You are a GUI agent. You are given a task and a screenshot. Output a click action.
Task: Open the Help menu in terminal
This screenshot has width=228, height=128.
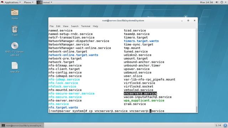tap(95, 26)
